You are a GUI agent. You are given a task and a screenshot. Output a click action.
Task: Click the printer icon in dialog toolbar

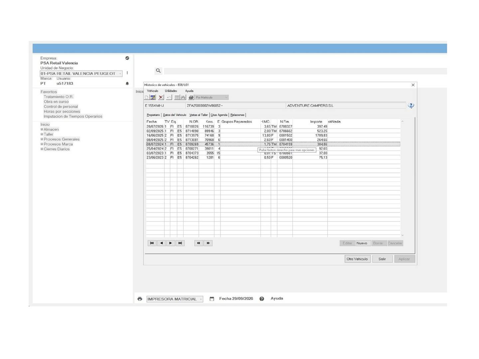(191, 97)
